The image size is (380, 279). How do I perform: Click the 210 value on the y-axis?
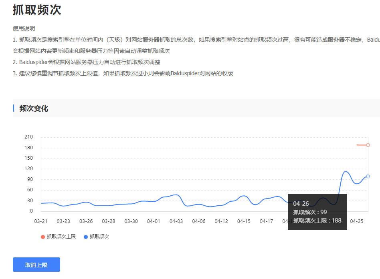click(29, 137)
